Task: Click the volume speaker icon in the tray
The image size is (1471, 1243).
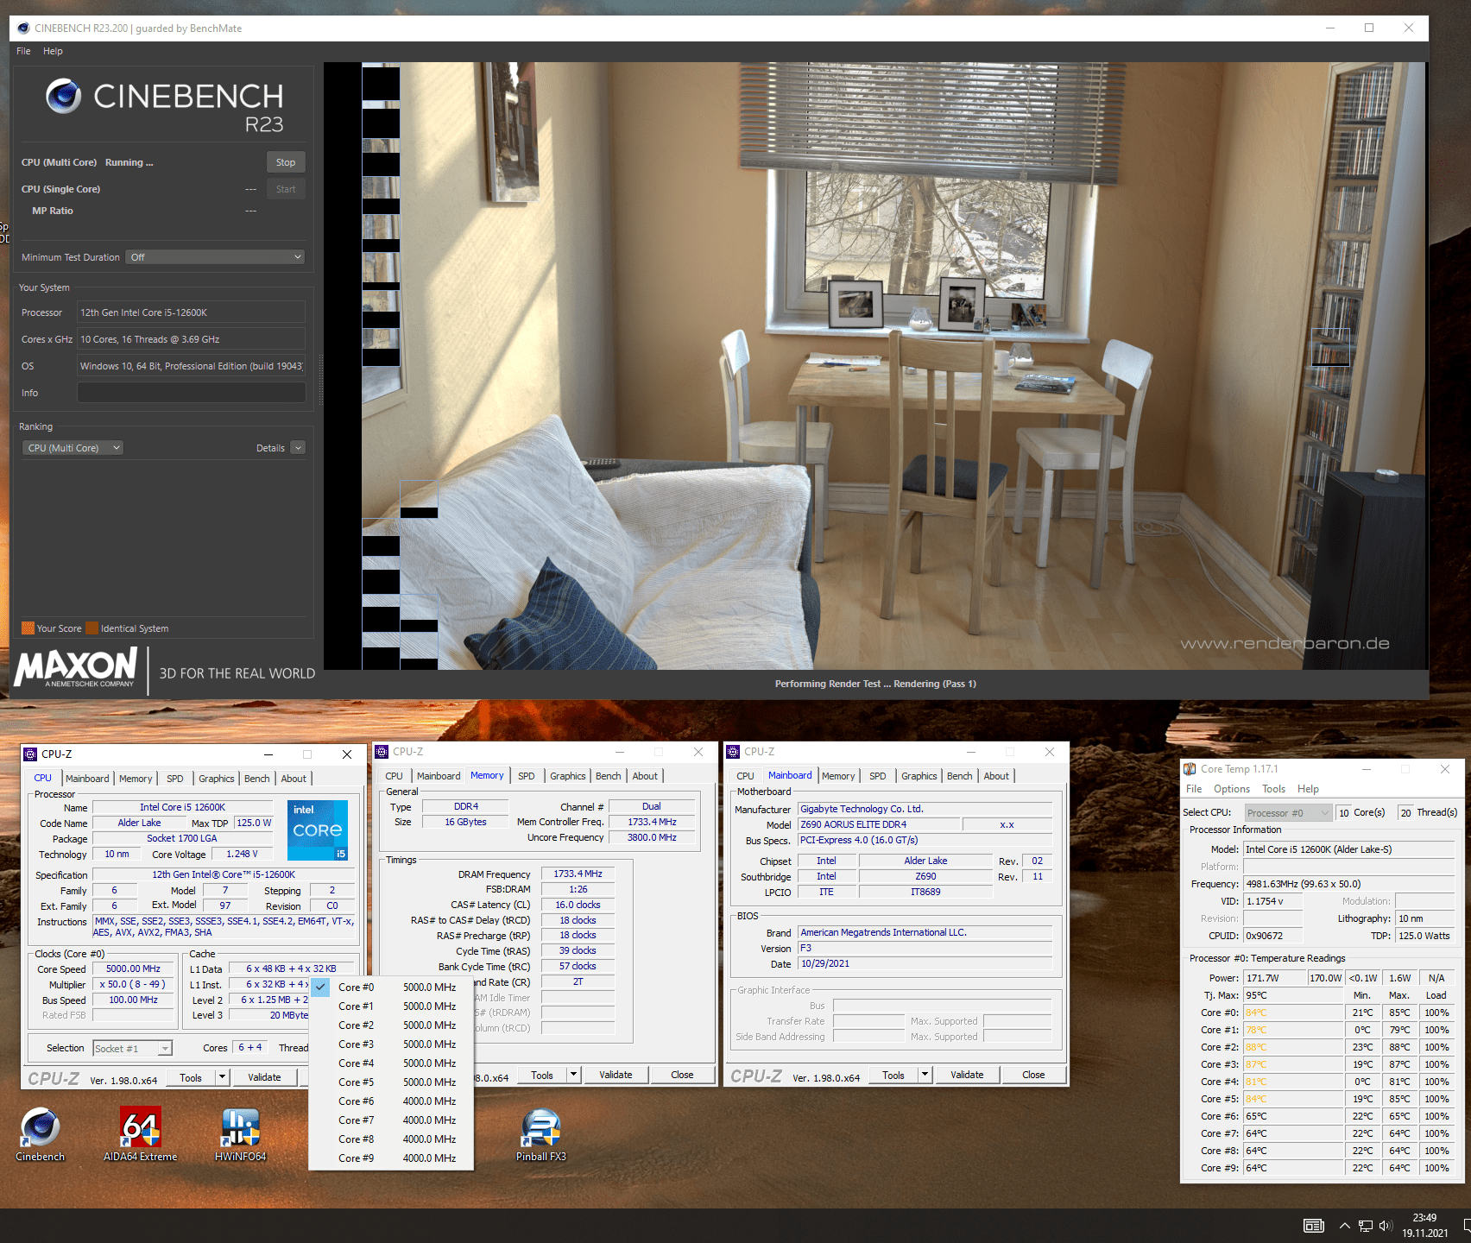Action: (x=1386, y=1226)
